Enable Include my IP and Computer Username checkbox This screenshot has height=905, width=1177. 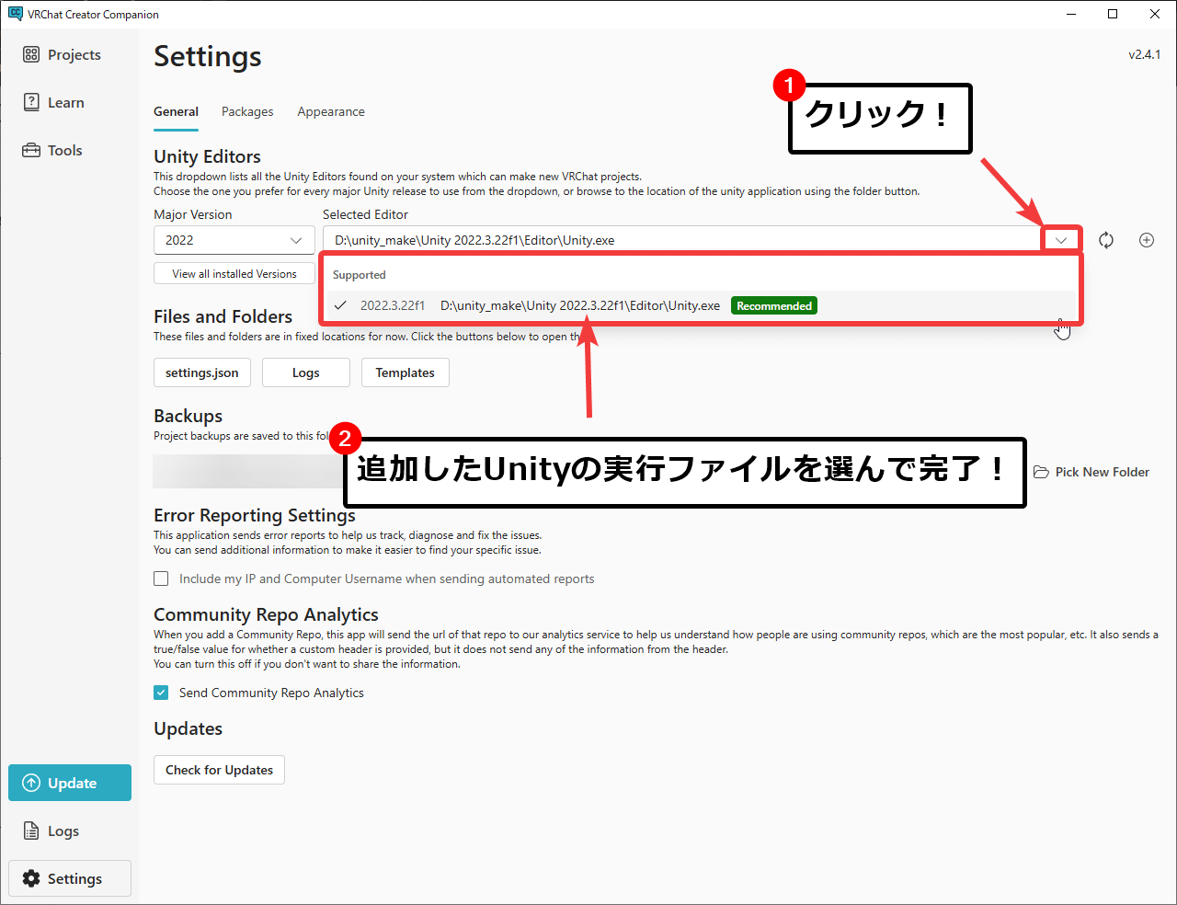pos(161,579)
